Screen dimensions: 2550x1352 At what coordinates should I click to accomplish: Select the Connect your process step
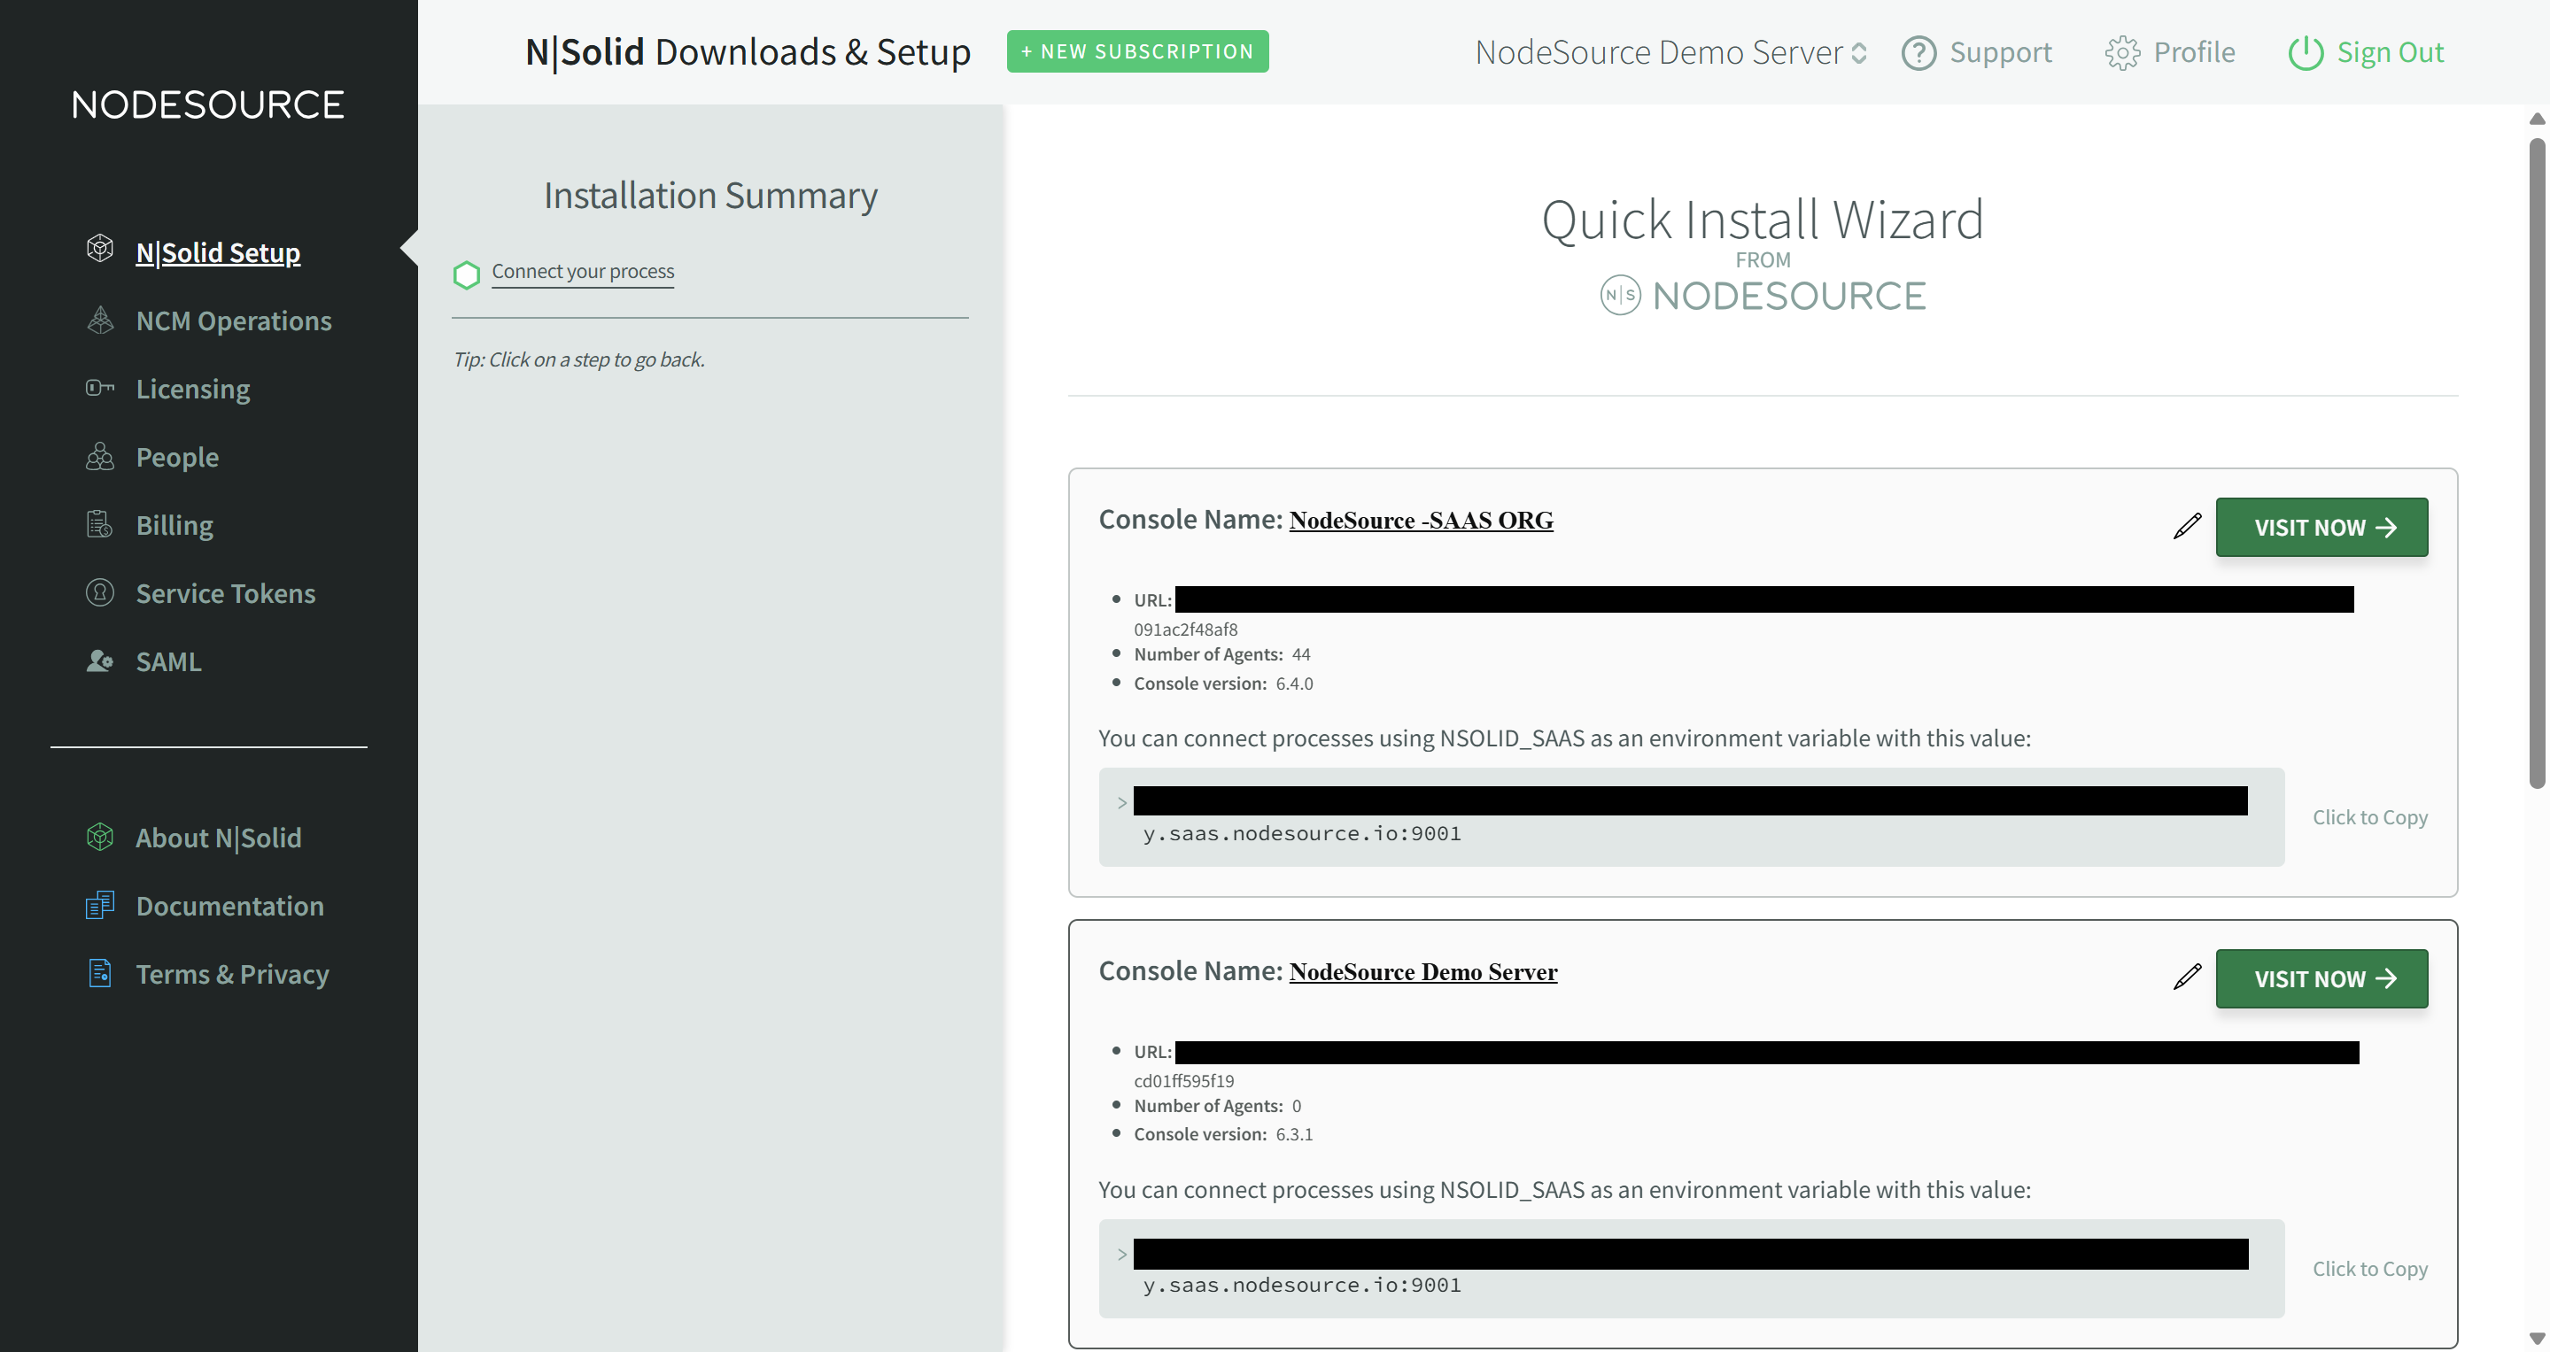pyautogui.click(x=582, y=270)
